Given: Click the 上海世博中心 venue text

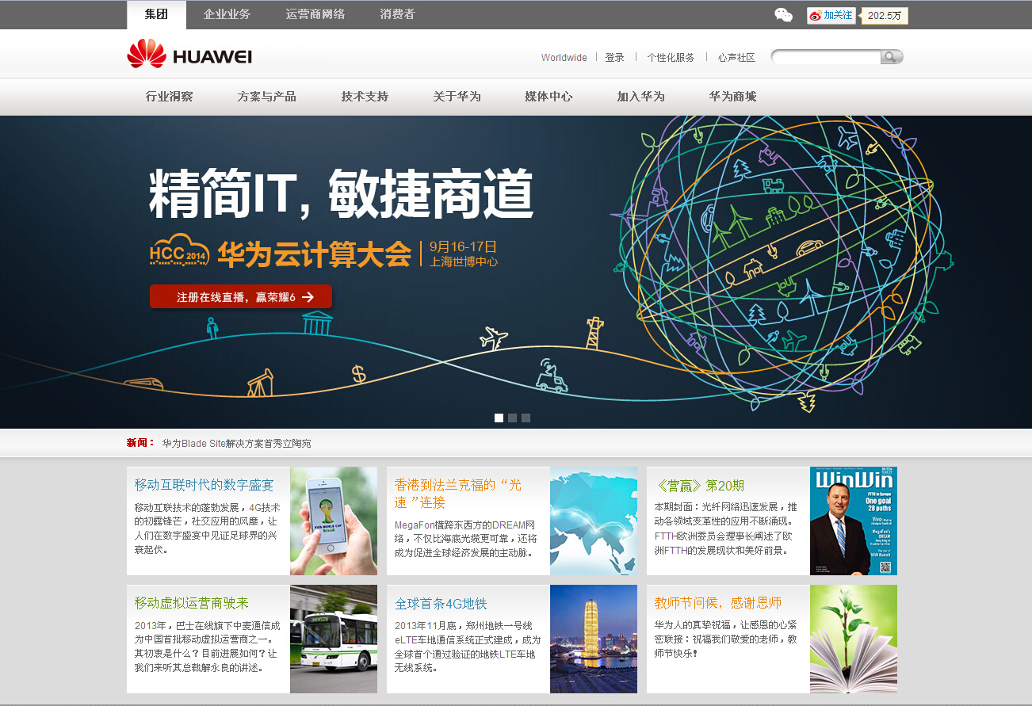Looking at the screenshot, I should pyautogui.click(x=463, y=261).
